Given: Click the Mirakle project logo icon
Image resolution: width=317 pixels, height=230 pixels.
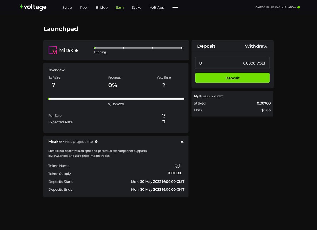Looking at the screenshot, I should coord(53,50).
